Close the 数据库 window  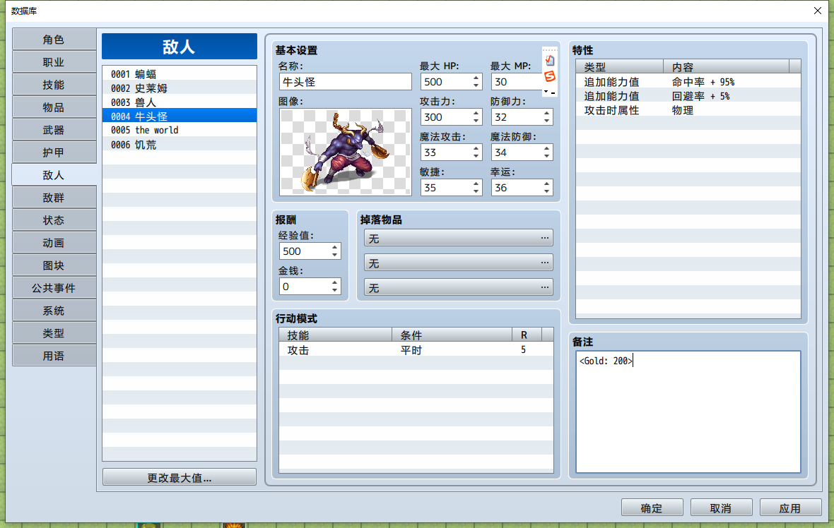818,11
